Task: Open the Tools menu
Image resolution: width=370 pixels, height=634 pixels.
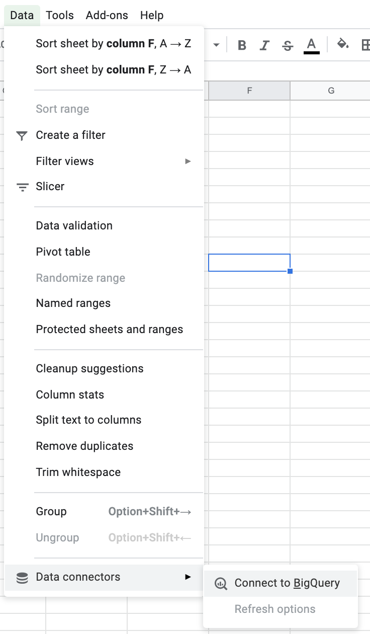Action: 60,15
